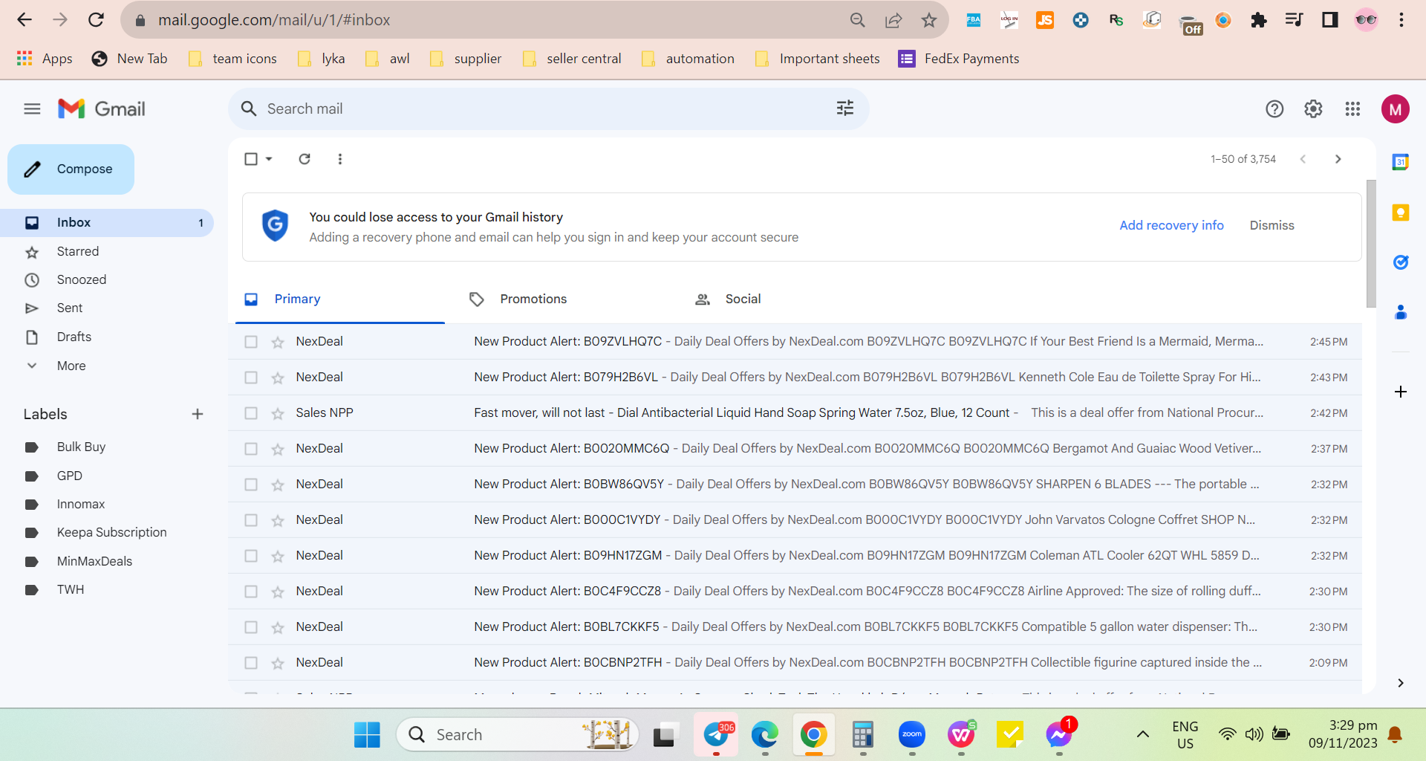Select the B000C1VYDY email checkbox
This screenshot has height=761, width=1426.
coord(251,520)
